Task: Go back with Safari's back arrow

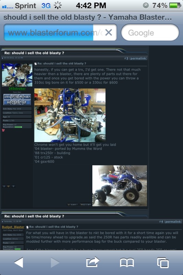Action: pos(19,262)
